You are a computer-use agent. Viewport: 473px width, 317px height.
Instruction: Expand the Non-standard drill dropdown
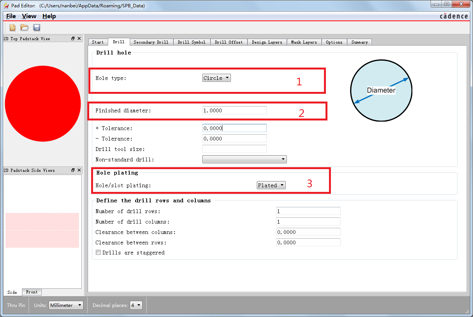coord(244,159)
